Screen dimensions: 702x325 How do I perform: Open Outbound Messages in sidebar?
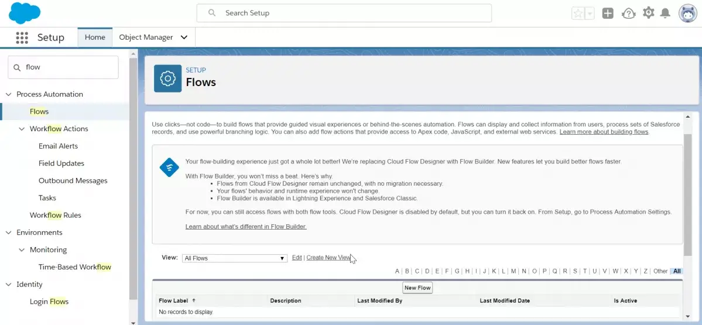[73, 181]
